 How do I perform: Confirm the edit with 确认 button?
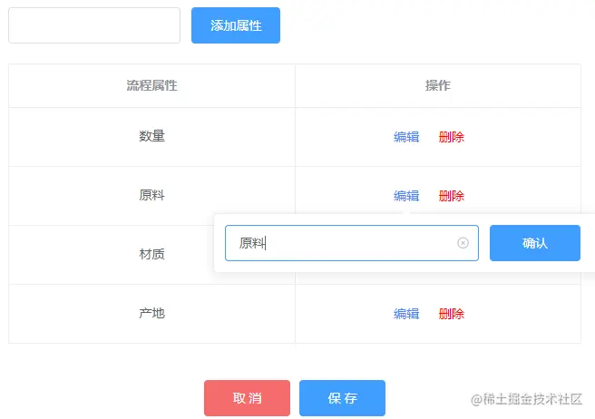pos(535,243)
